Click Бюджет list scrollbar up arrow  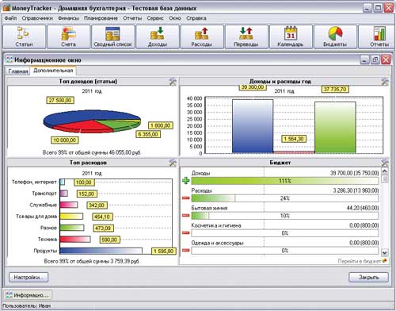click(x=385, y=171)
